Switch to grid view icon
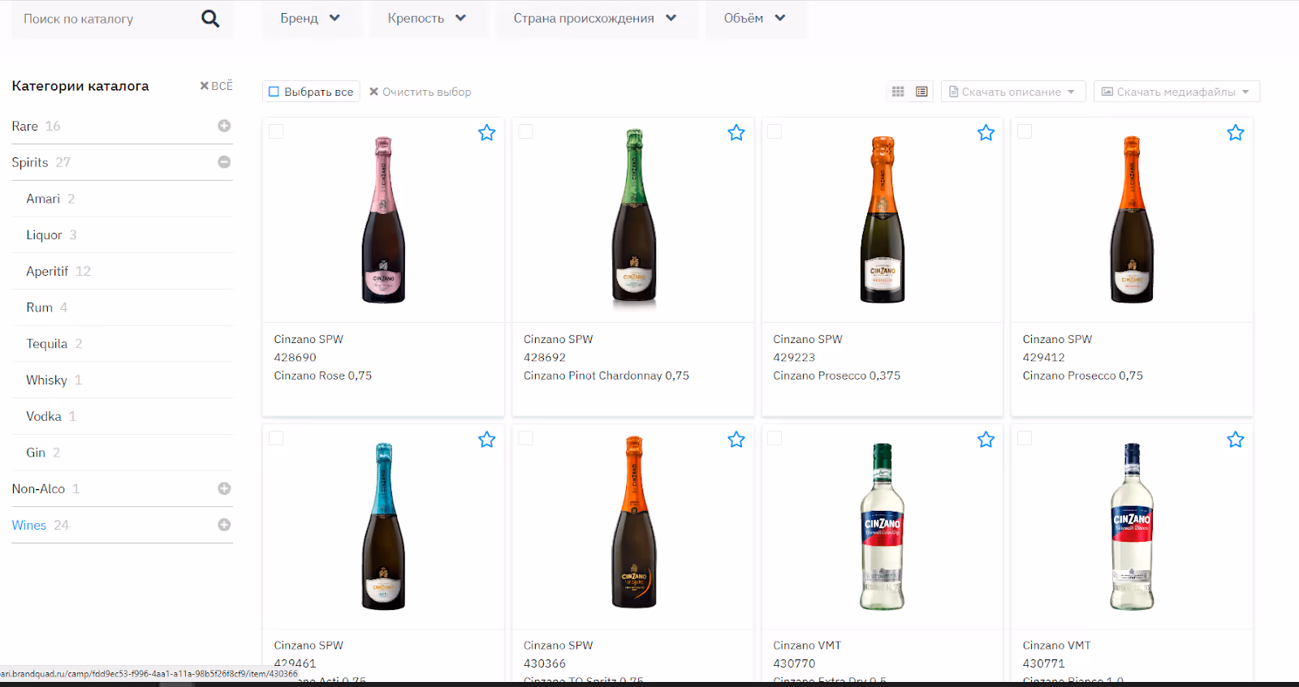 [x=898, y=92]
